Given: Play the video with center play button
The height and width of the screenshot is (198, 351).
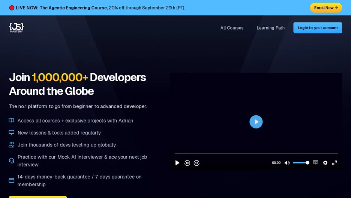Looking at the screenshot, I should tap(256, 122).
